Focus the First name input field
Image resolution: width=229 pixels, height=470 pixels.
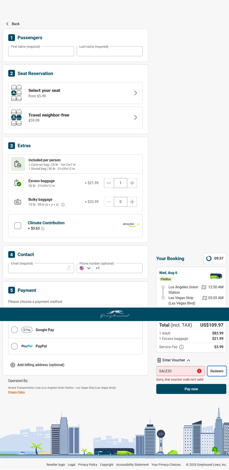[x=41, y=52]
